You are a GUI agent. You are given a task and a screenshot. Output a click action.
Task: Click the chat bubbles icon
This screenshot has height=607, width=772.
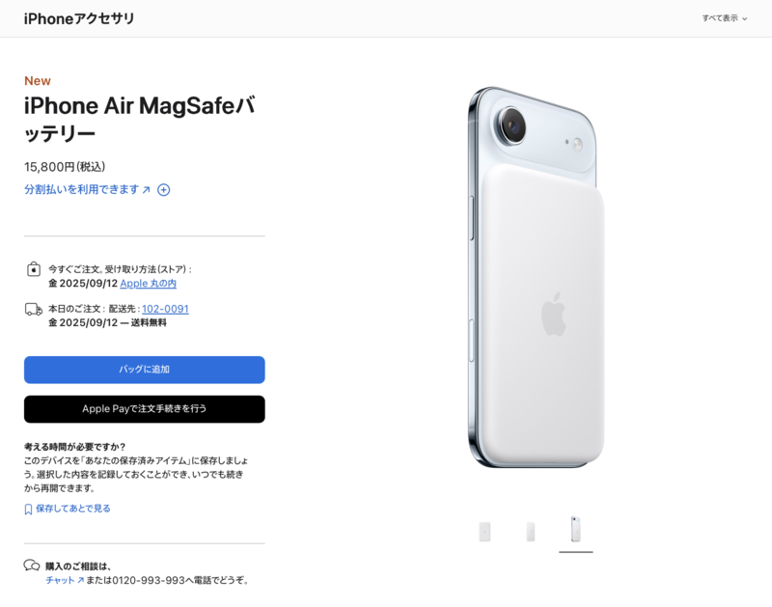[32, 566]
